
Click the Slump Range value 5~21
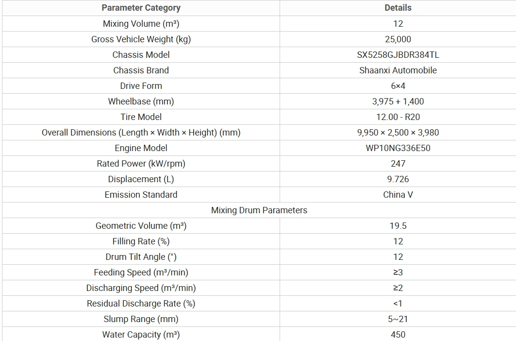click(398, 319)
